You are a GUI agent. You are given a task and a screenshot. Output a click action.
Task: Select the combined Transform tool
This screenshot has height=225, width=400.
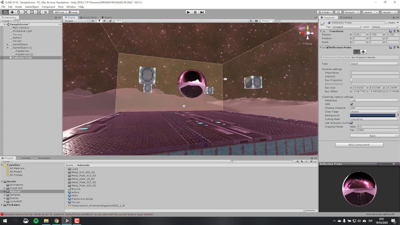[39, 12]
